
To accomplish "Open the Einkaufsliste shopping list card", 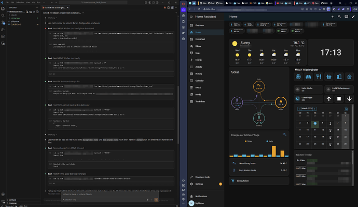I will [x=259, y=180].
